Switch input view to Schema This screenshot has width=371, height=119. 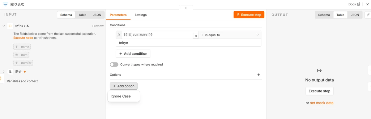(x=66, y=15)
